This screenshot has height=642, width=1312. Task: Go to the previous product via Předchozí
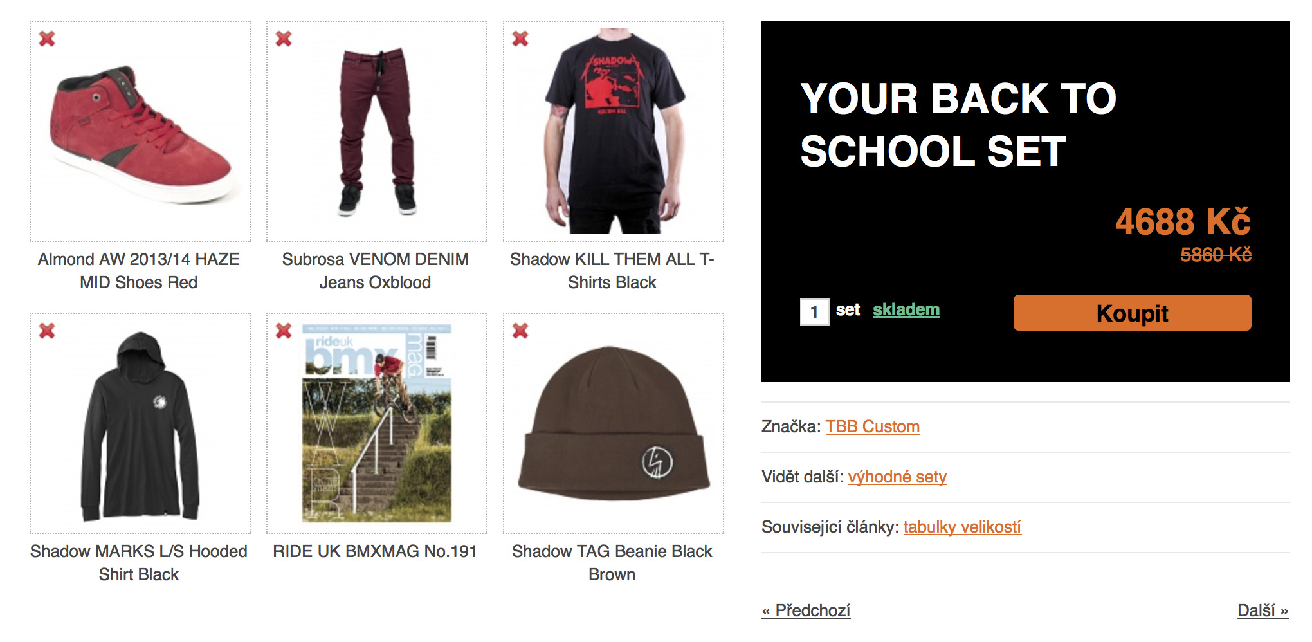pyautogui.click(x=806, y=610)
